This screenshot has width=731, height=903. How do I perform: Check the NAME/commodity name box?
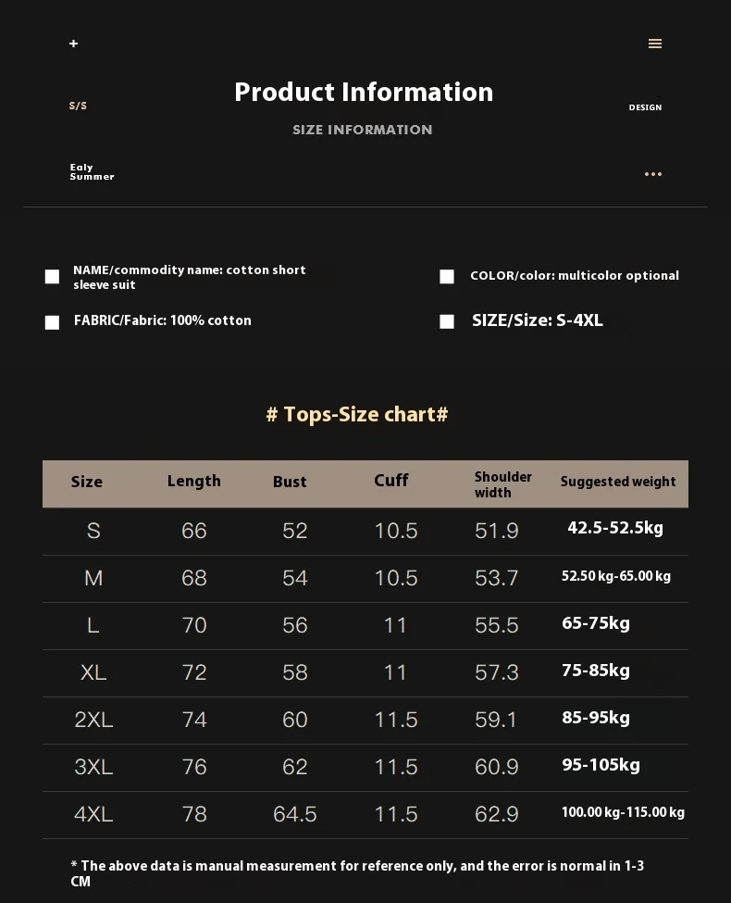click(x=53, y=277)
